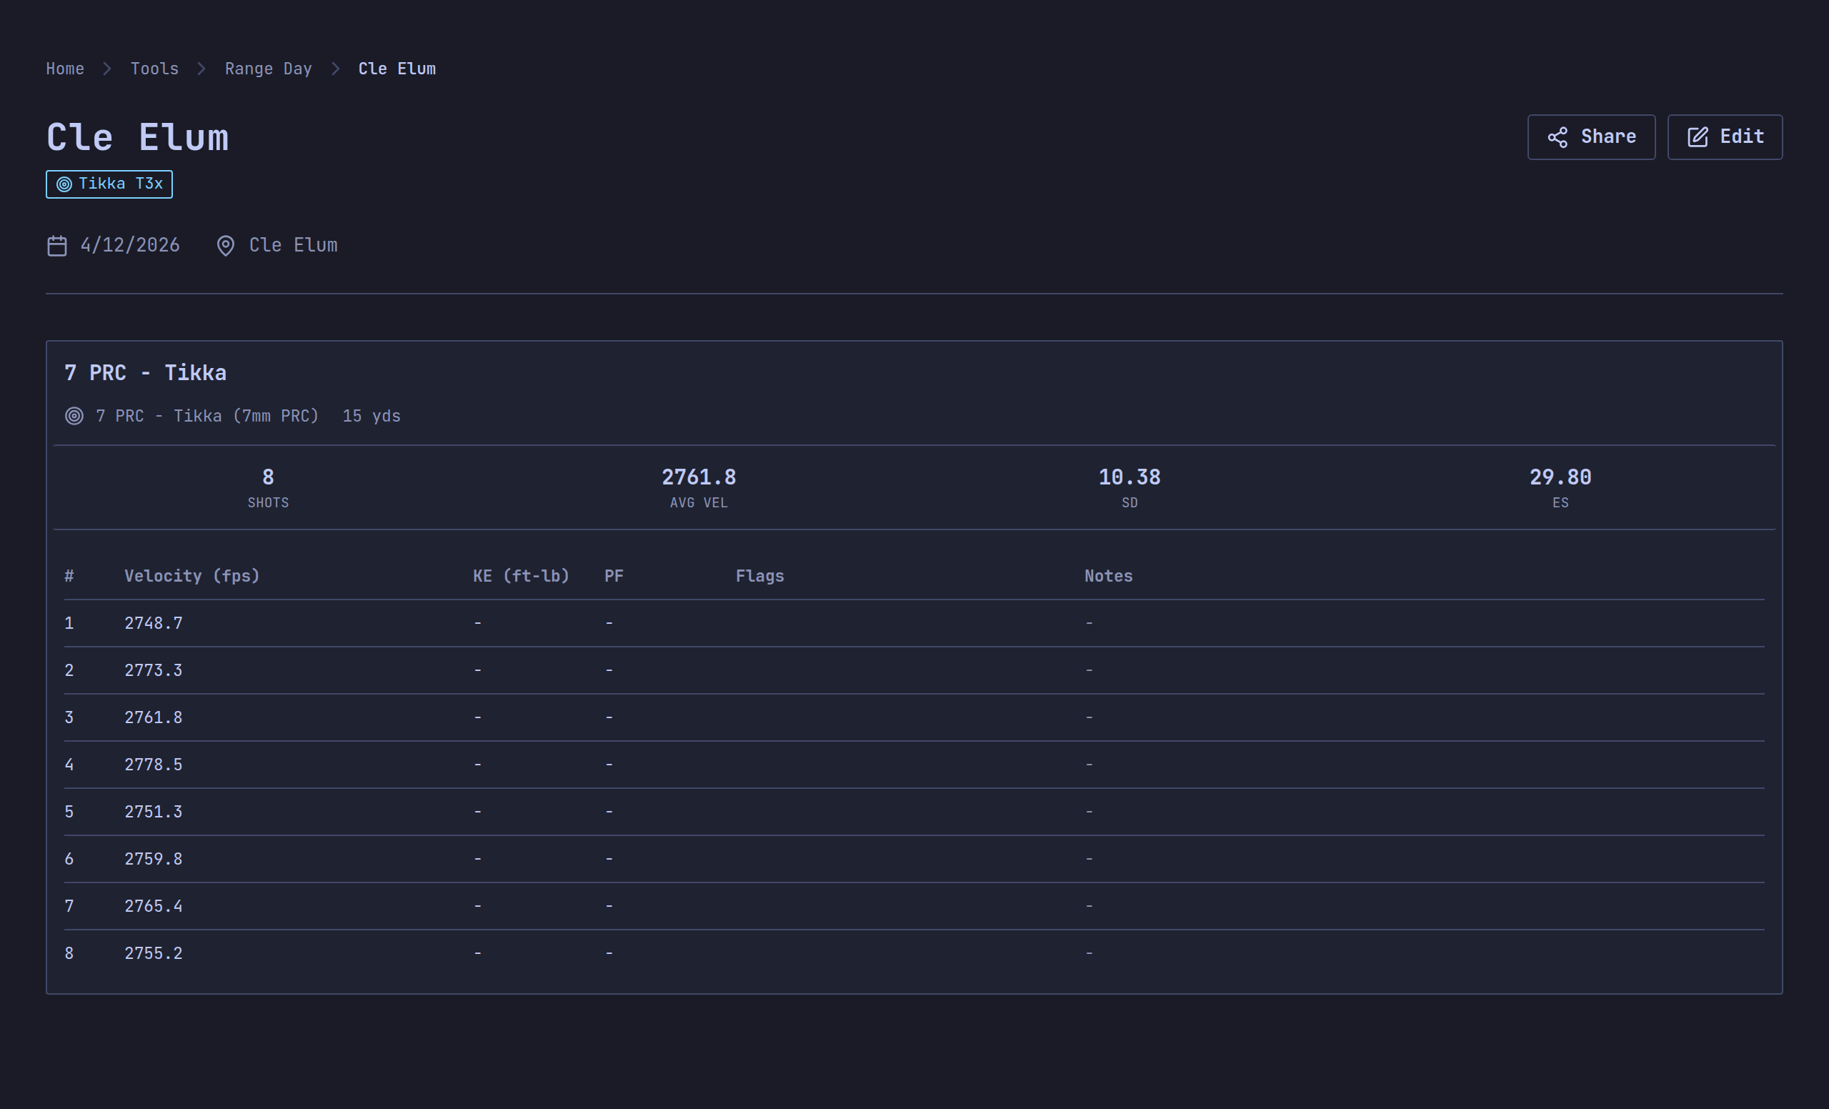The image size is (1829, 1109).
Task: Open Tools breadcrumb link
Action: (x=154, y=69)
